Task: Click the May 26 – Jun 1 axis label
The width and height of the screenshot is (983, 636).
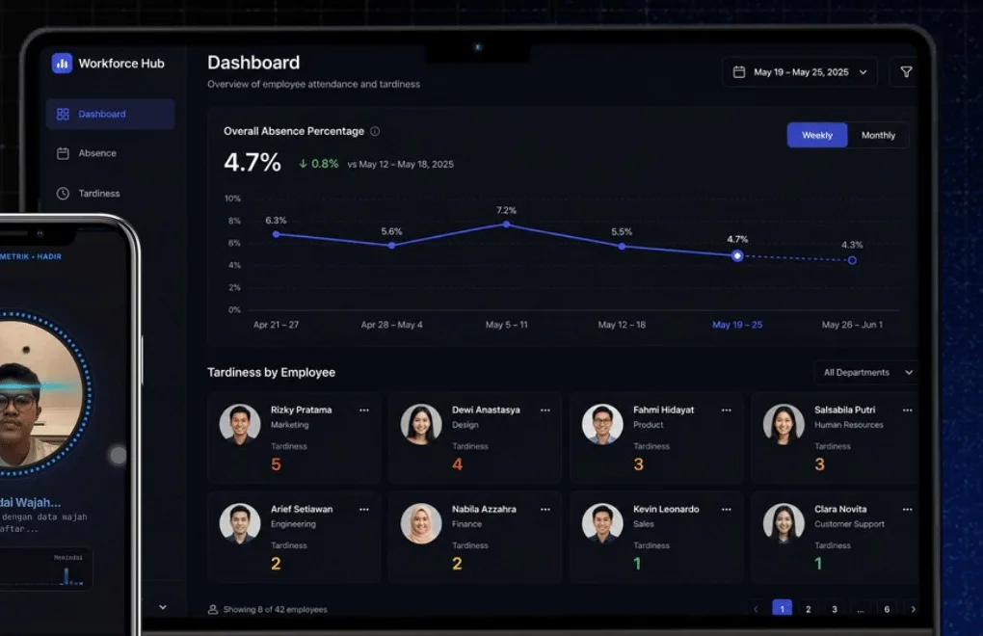Action: 852,325
